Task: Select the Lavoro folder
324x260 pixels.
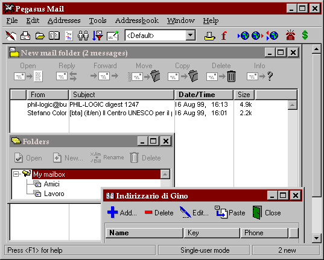Action: click(54, 194)
